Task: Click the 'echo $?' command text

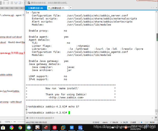Action: pos(74,107)
